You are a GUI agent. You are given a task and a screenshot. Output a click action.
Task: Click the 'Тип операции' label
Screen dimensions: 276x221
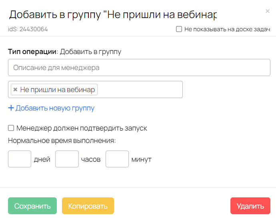(x=32, y=52)
